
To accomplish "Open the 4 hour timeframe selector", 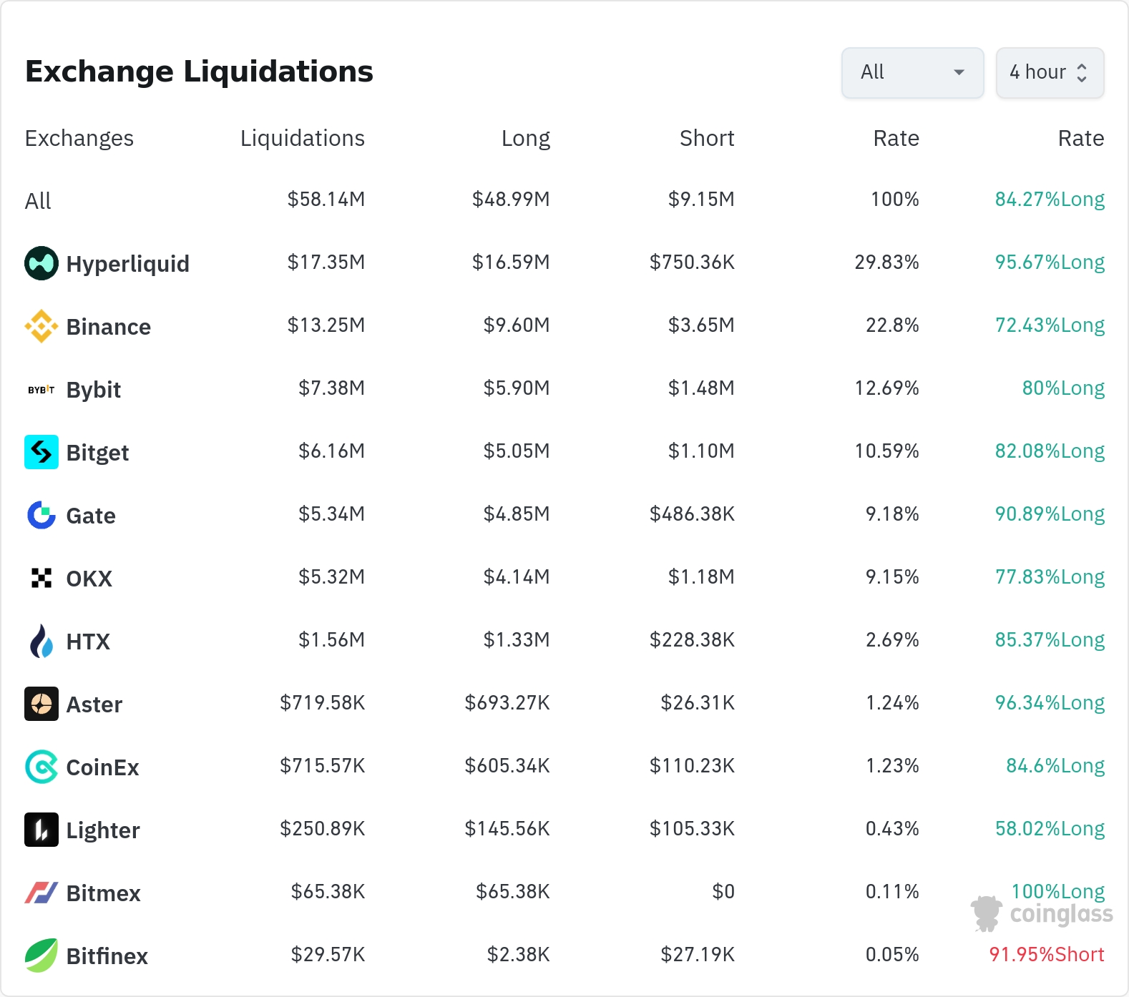I will (1050, 72).
